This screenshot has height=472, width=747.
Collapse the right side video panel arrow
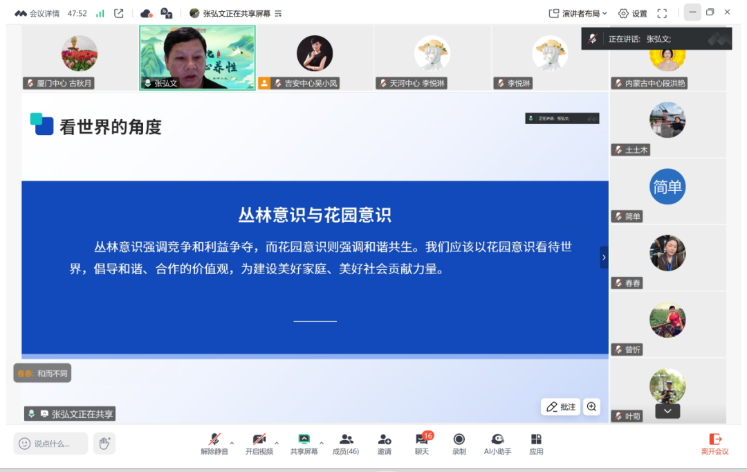click(x=604, y=257)
